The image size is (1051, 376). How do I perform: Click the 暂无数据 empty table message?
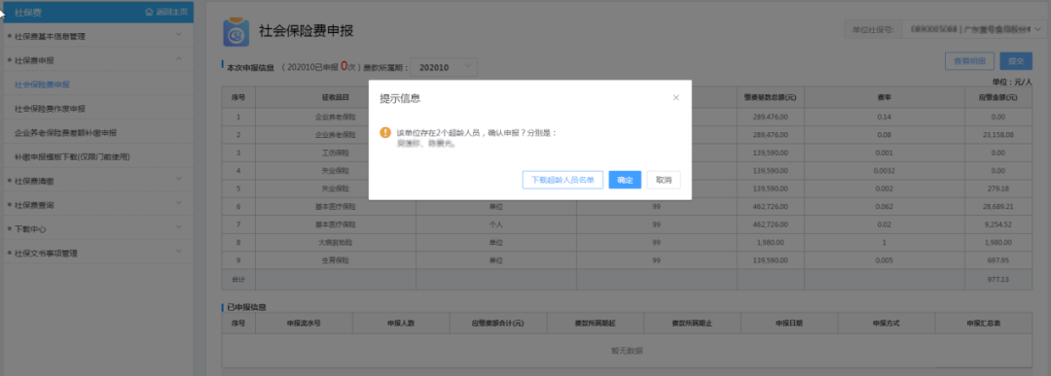(x=627, y=351)
